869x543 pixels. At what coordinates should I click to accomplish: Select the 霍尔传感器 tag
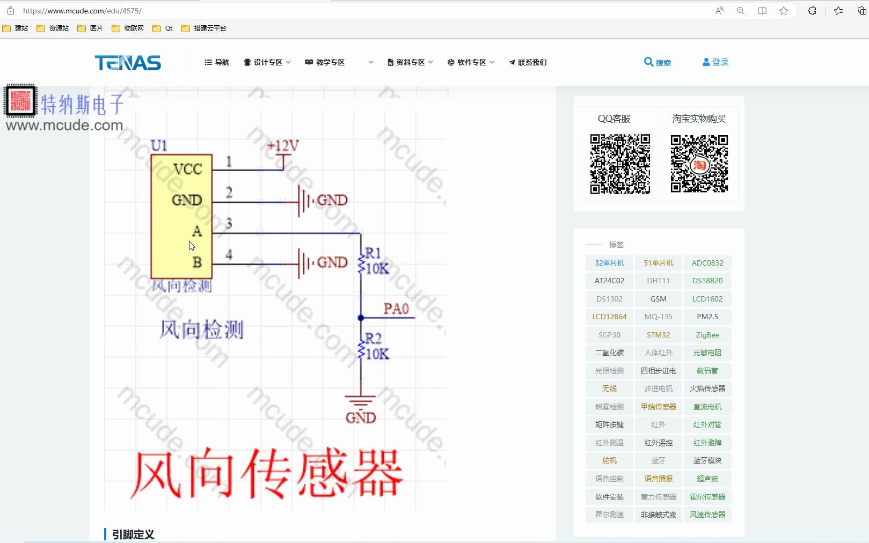coord(707,497)
